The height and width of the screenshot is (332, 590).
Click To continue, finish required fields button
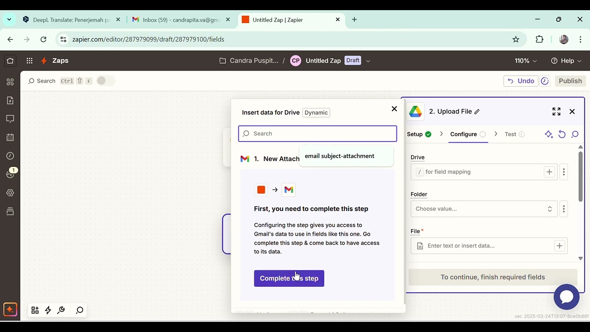[x=493, y=277]
